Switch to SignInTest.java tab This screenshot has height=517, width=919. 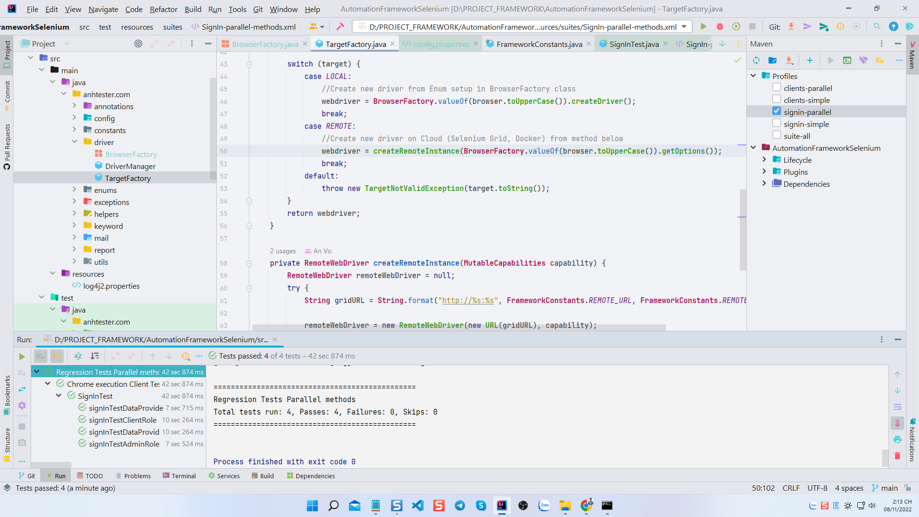click(x=634, y=44)
